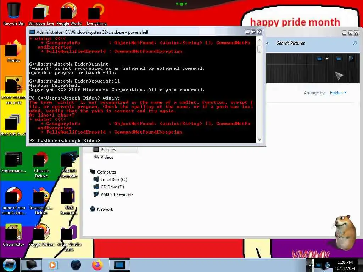Image resolution: width=363 pixels, height=272 pixels.
Task: Open Visual Studio 2015 desktop shortcut
Action: (69, 238)
